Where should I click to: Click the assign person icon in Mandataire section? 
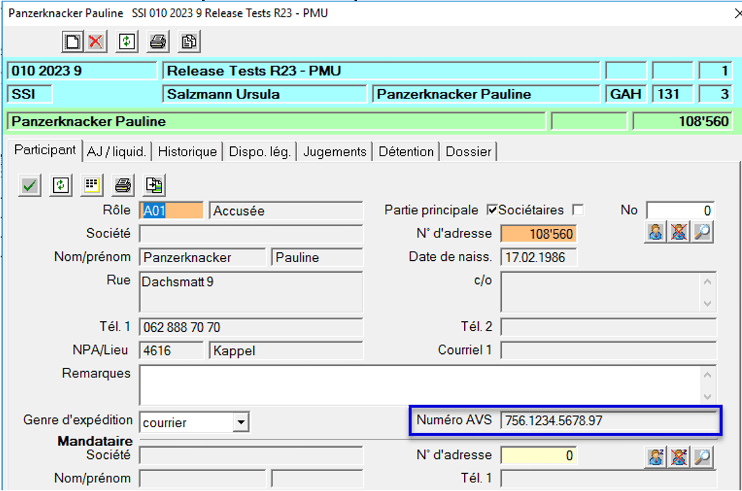point(656,457)
